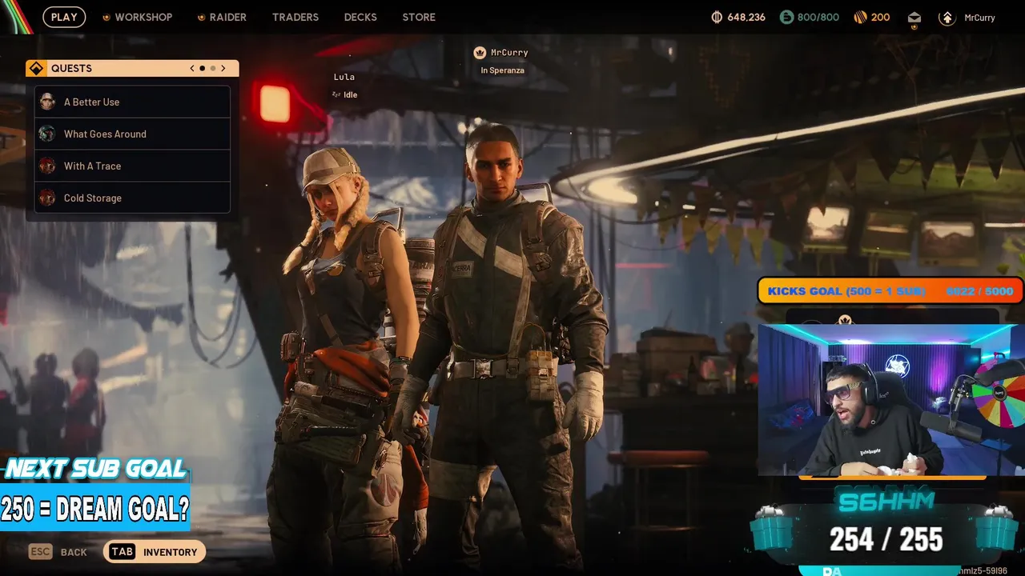1025x576 pixels.
Task: Click the Idle status icon under Lula
Action: tap(336, 94)
